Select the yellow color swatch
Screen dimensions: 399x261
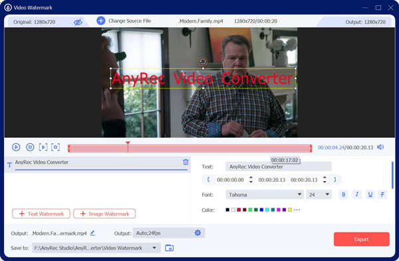click(x=290, y=210)
